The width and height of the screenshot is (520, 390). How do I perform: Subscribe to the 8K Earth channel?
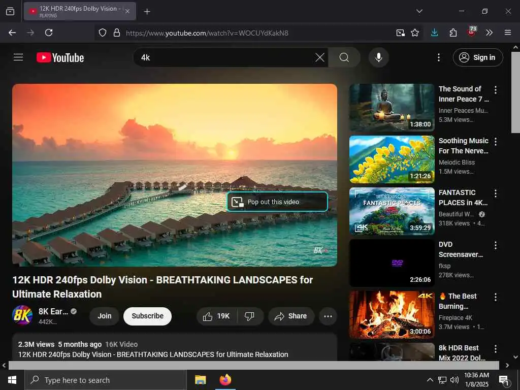coord(147,316)
